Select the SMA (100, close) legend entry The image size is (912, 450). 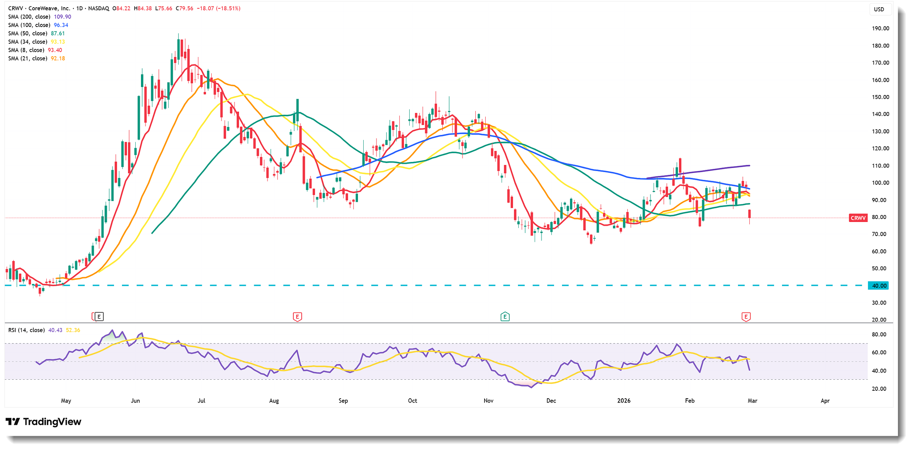29,25
